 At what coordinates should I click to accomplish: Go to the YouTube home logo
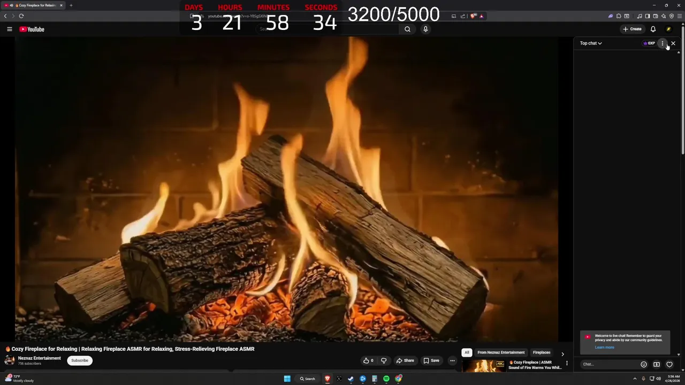tap(32, 29)
